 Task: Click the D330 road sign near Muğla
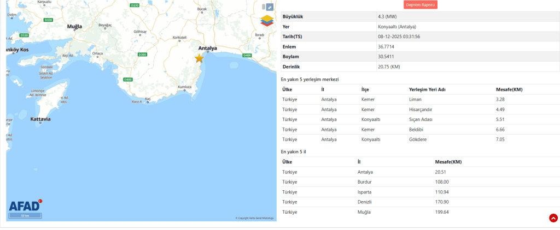tap(48, 20)
